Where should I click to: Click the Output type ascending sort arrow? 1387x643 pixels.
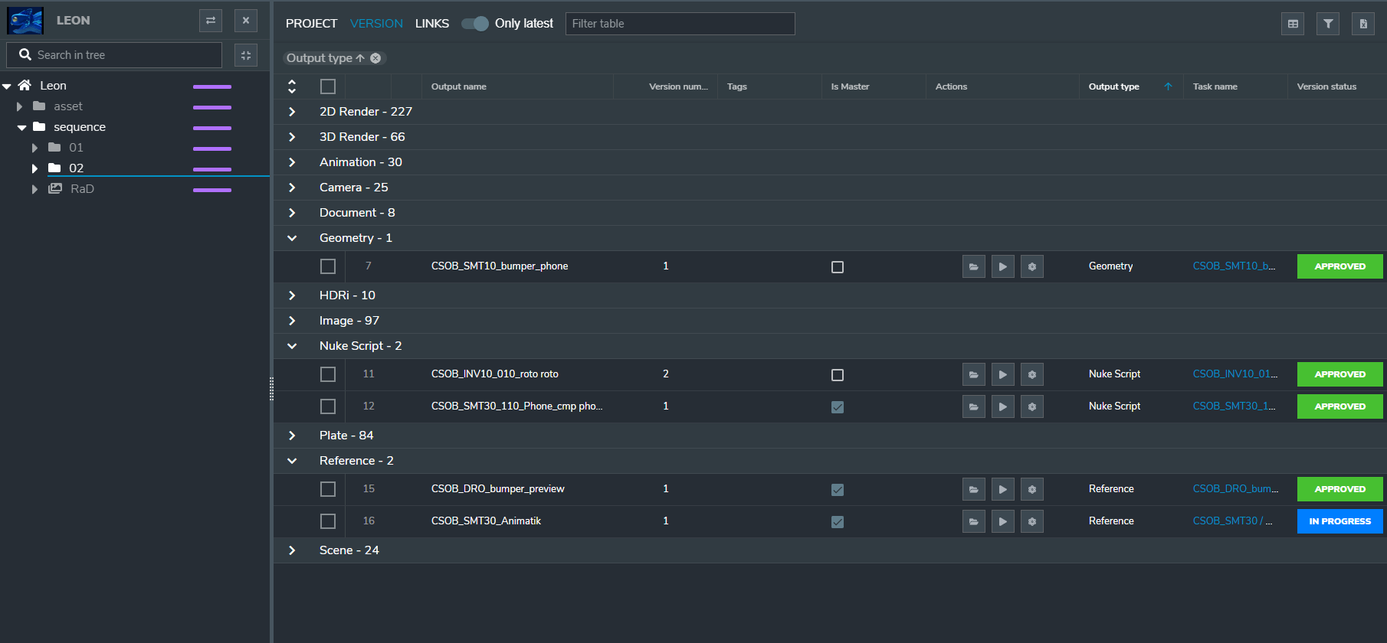[x=1168, y=86]
